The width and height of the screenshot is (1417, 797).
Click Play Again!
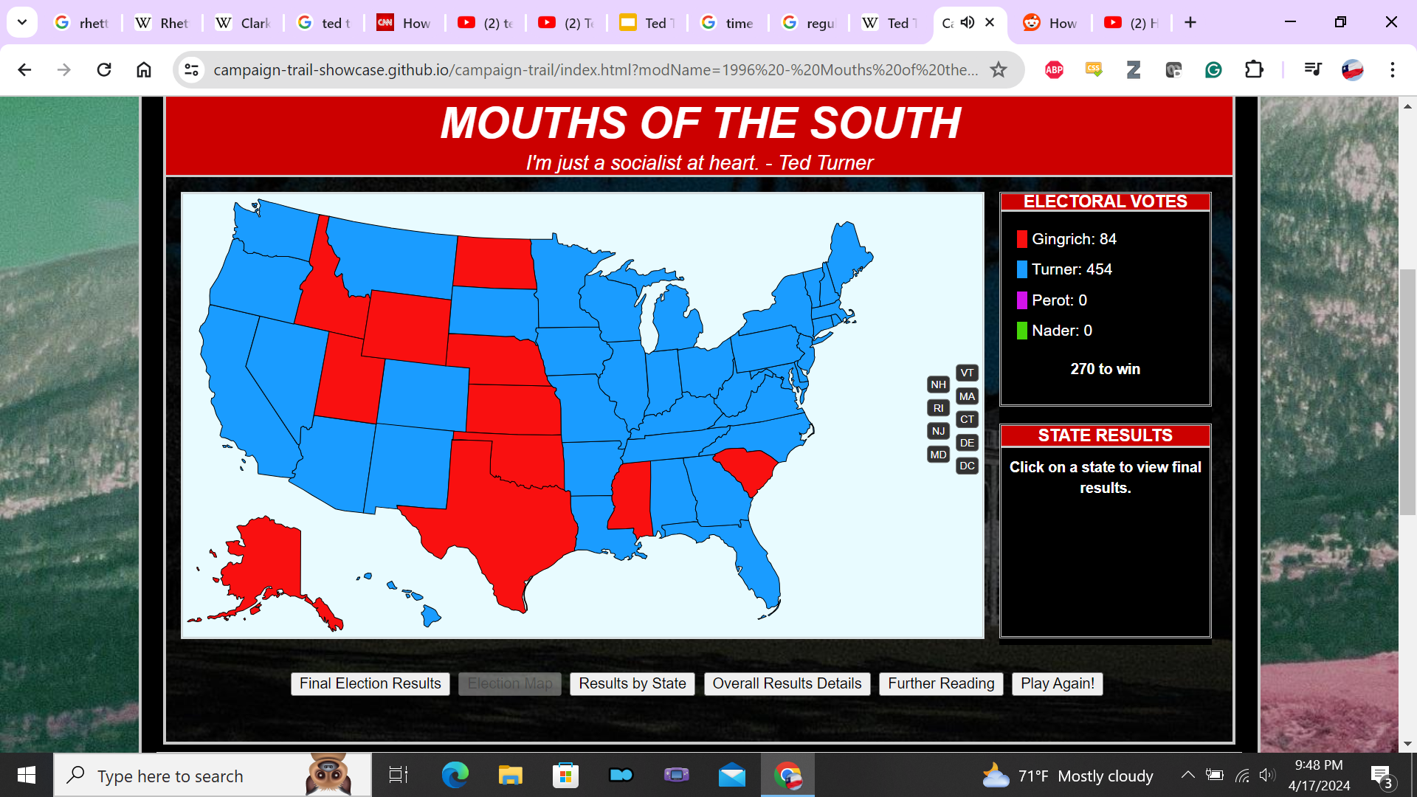pos(1058,683)
